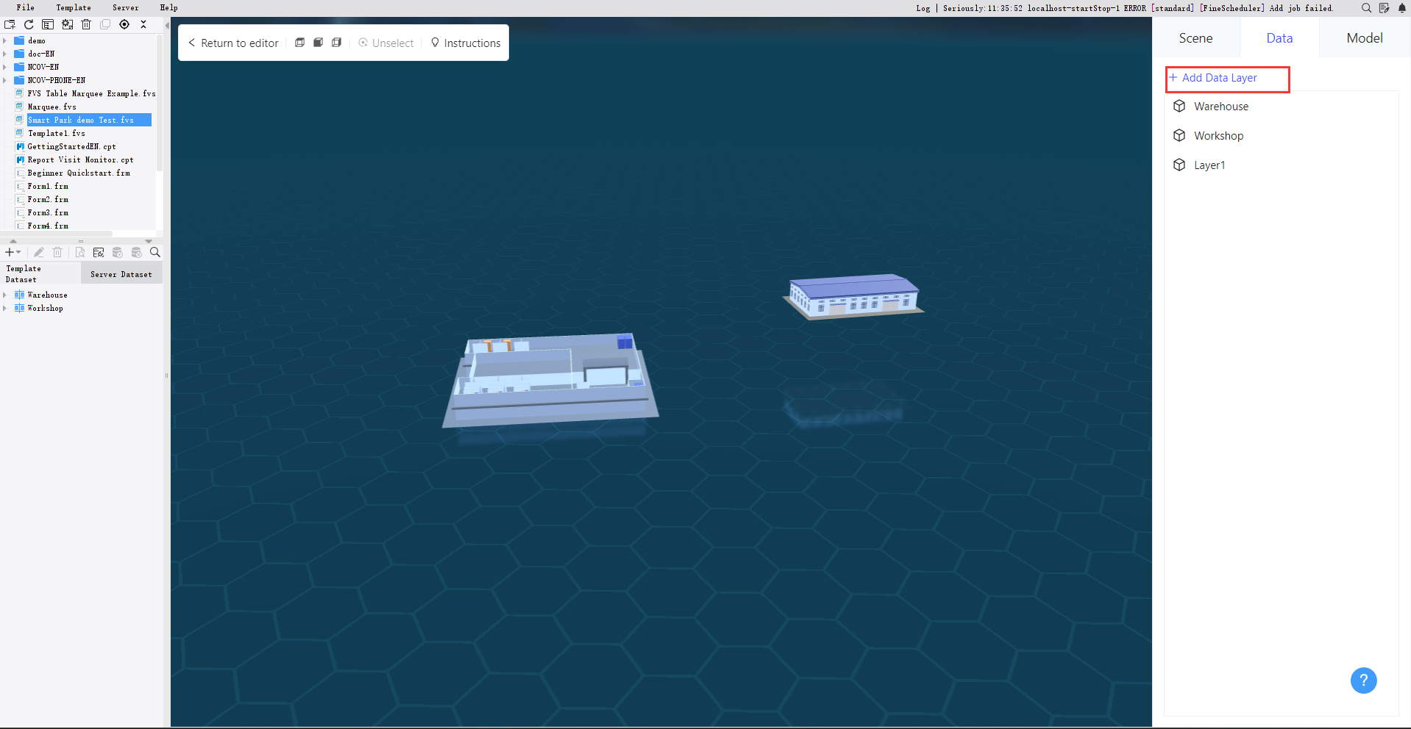
Task: Select Layer1 in the data layer list
Action: click(1209, 165)
